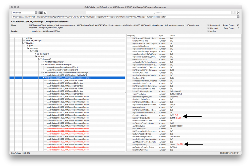251x168 pixels.
Task: Toggle the Active checkbox
Action: point(208,31)
